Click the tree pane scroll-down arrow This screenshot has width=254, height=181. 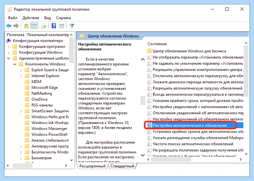coord(71,160)
